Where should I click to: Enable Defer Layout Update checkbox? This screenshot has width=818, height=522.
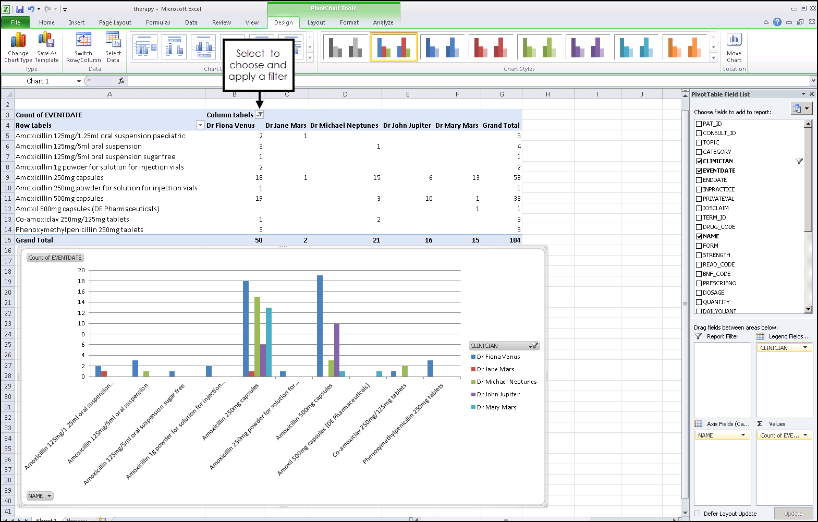[698, 514]
